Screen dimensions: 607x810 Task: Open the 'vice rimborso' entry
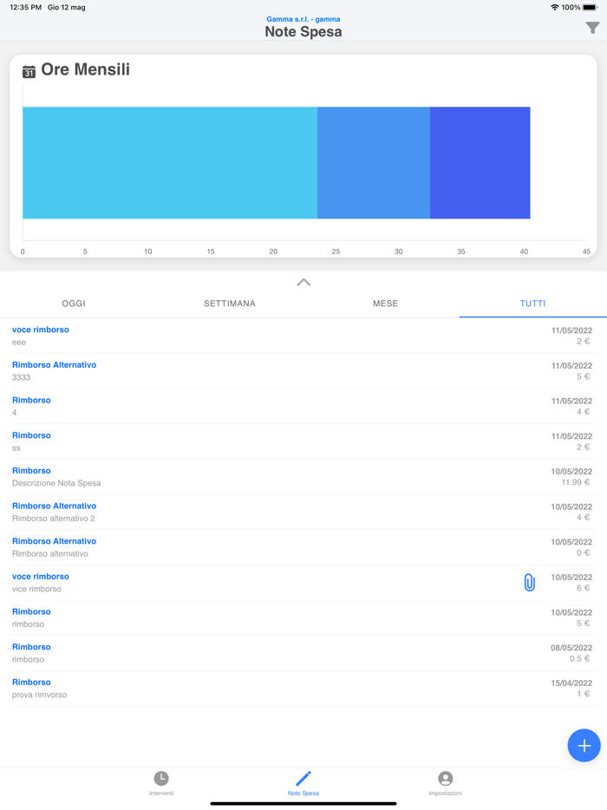tap(303, 583)
